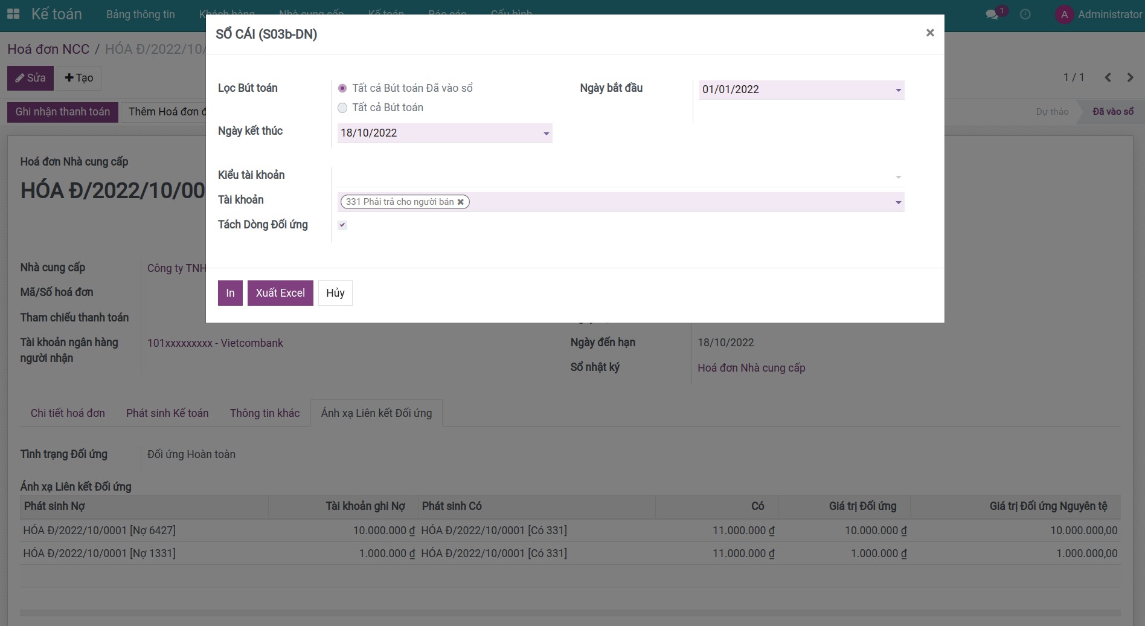1145x626 pixels.
Task: Remove the 331 account tag
Action: (461, 202)
